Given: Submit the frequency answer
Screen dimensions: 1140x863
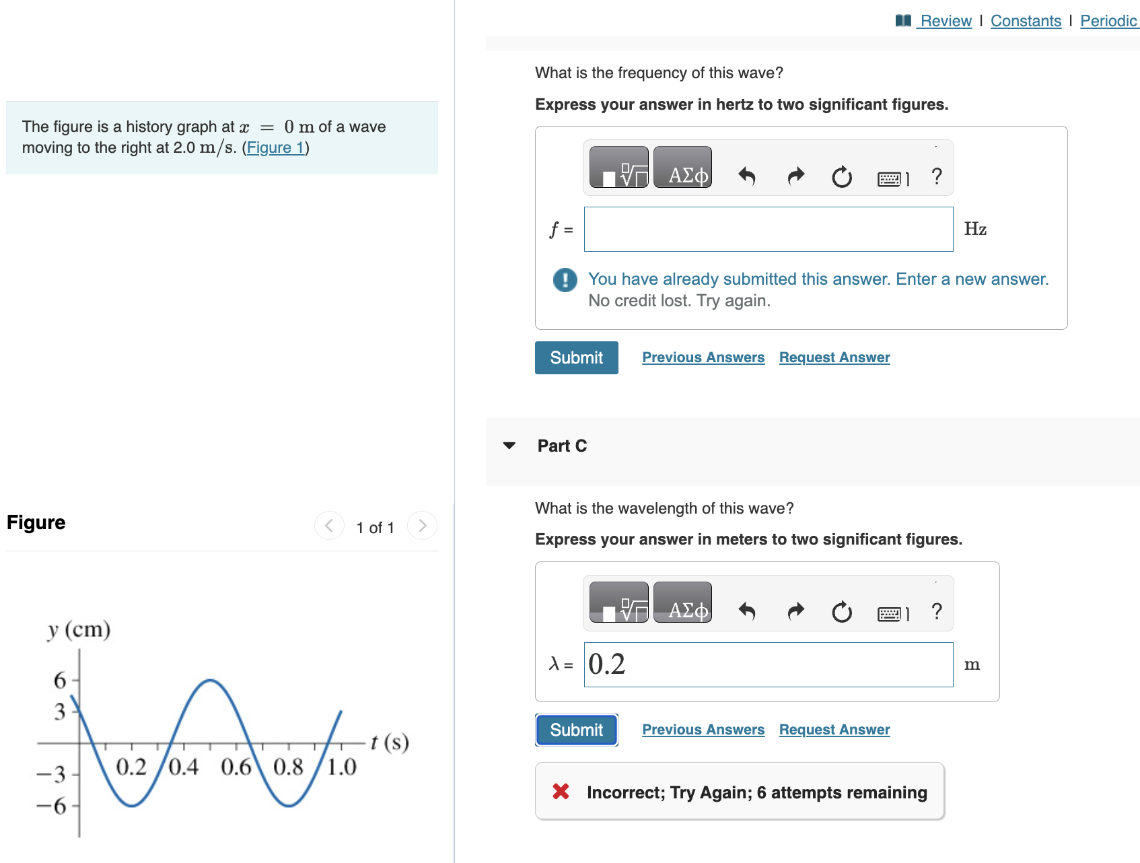Looking at the screenshot, I should click(x=576, y=357).
